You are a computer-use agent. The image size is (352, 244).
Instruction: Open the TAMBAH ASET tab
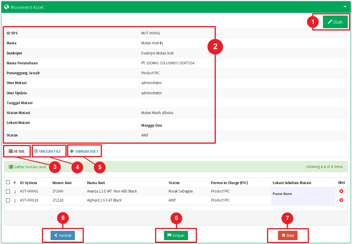pyautogui.click(x=84, y=151)
